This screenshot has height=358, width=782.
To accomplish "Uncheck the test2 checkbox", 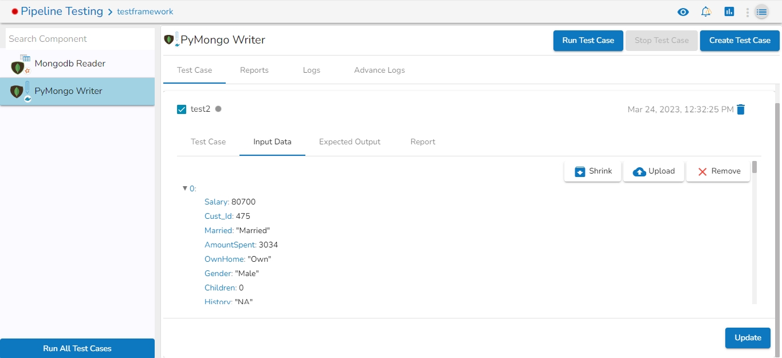I will click(182, 109).
